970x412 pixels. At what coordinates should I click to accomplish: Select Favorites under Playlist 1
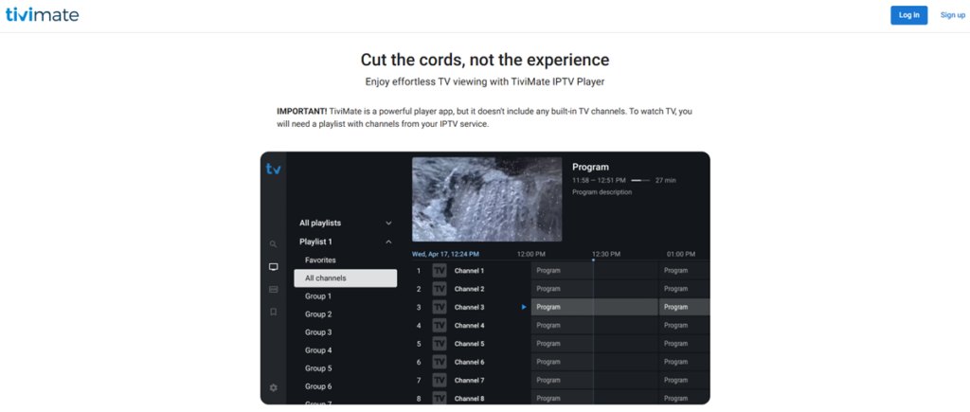(320, 260)
